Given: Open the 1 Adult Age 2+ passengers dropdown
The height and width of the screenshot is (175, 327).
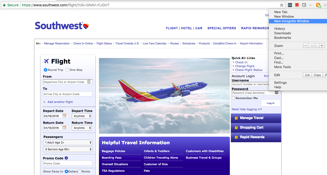Looking at the screenshot, I should pyautogui.click(x=68, y=142).
